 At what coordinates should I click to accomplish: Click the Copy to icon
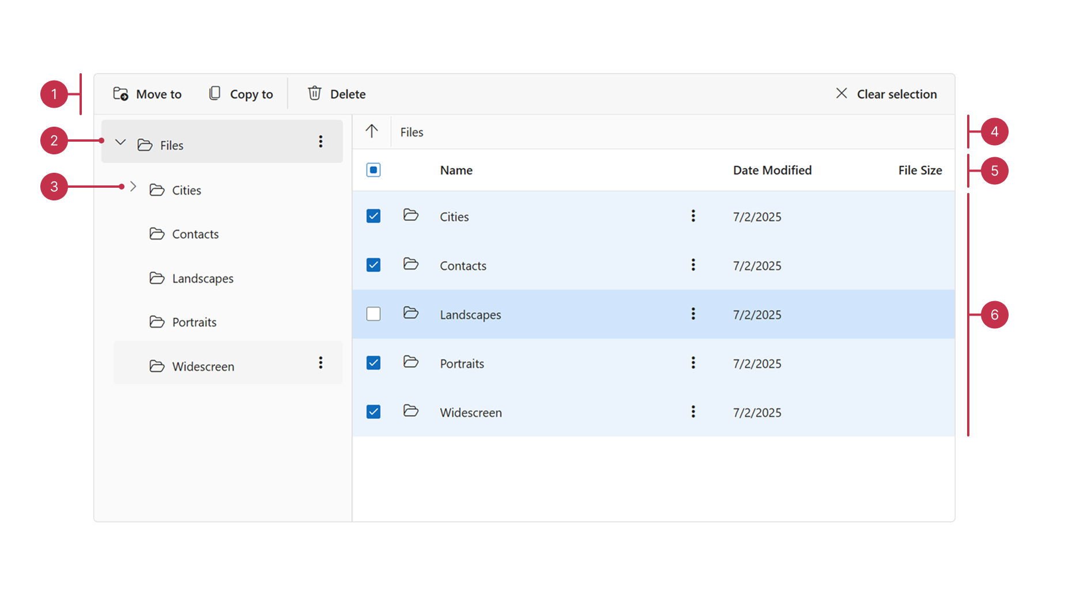click(x=214, y=93)
